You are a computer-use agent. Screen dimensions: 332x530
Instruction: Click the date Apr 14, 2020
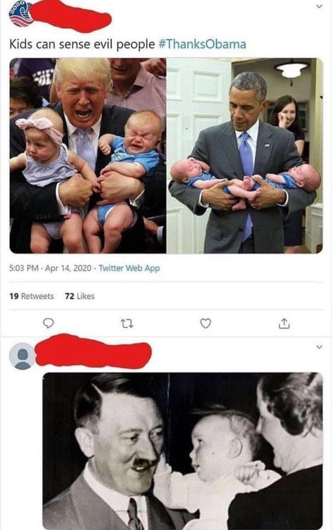click(x=68, y=268)
